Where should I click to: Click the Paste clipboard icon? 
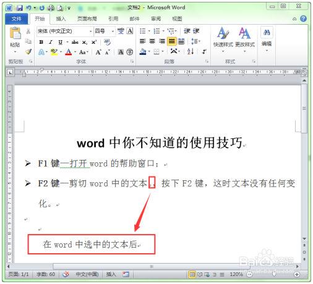(15, 33)
